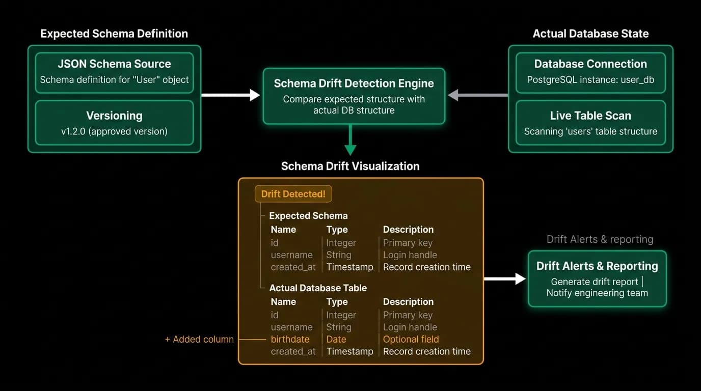Select username in Expected Schema
Image resolution: width=701 pixels, height=391 pixels.
click(x=291, y=255)
